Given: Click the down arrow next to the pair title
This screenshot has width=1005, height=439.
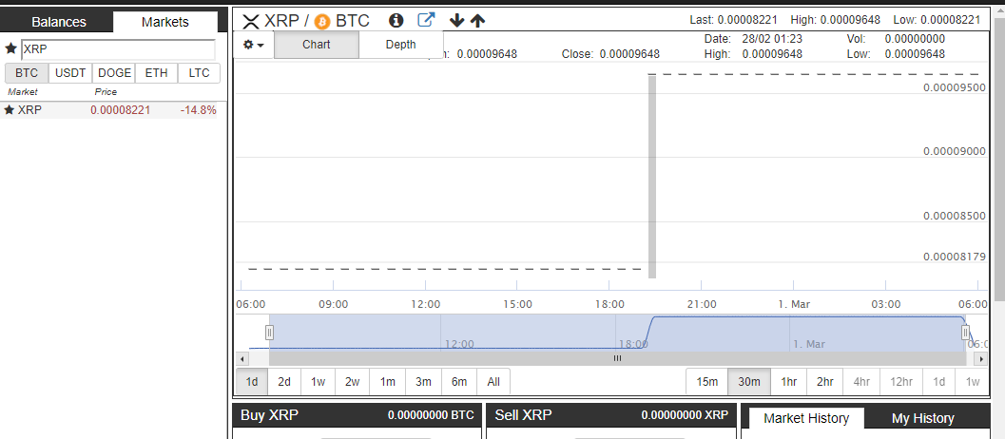Looking at the screenshot, I should (456, 21).
